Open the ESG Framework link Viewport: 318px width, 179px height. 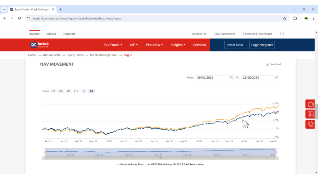point(225,34)
